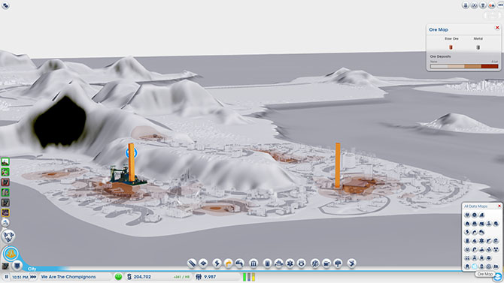504x283 pixels.
Task: Open the Police badge menu
Action: 302,263
